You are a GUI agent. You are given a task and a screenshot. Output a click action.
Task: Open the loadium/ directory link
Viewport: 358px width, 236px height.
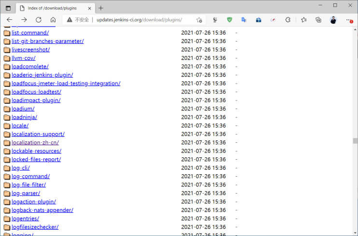tap(23, 109)
